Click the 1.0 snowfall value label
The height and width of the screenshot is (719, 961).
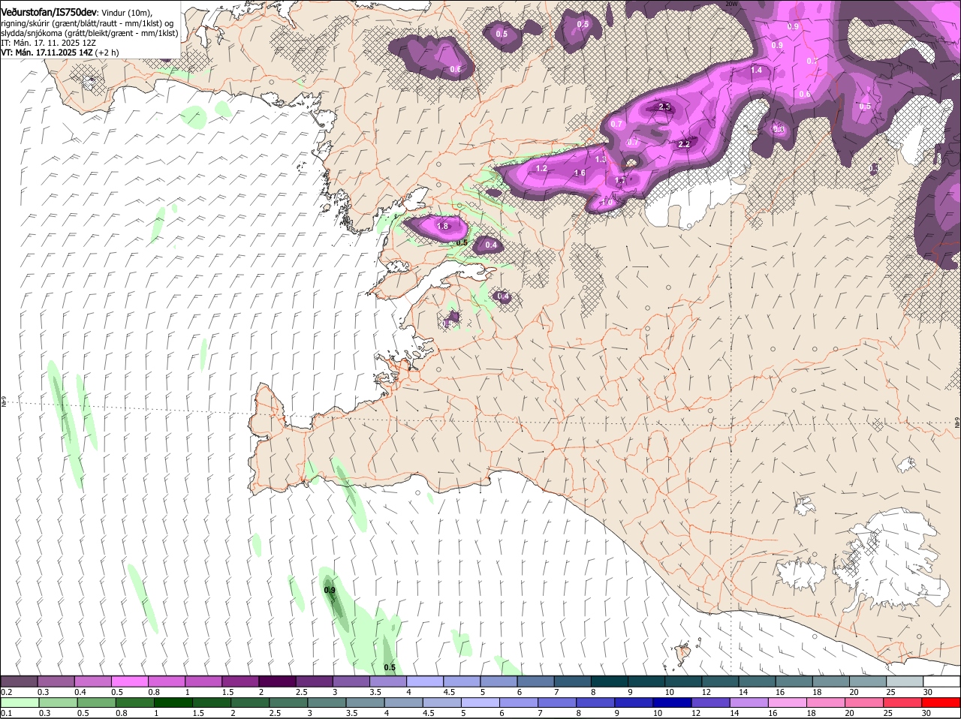tap(607, 203)
